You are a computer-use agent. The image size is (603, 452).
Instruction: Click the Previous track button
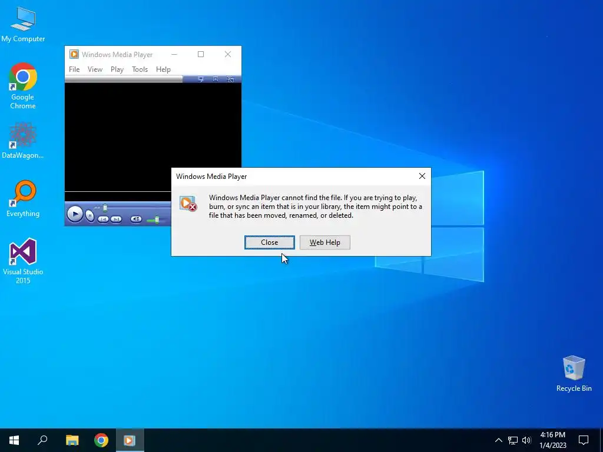click(103, 219)
